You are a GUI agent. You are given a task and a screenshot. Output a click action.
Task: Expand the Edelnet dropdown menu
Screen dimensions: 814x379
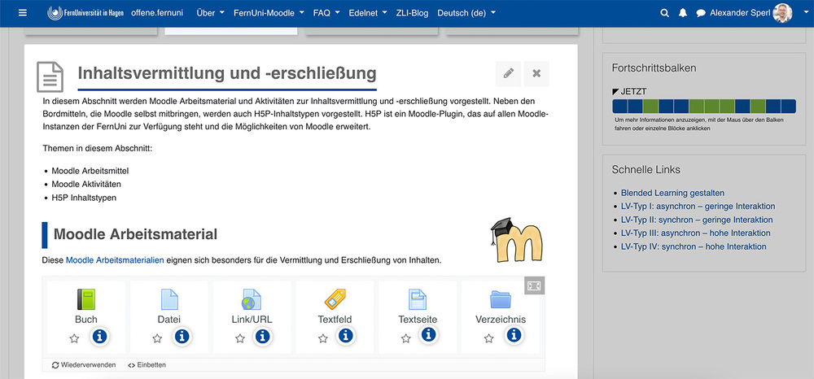pyautogui.click(x=368, y=13)
